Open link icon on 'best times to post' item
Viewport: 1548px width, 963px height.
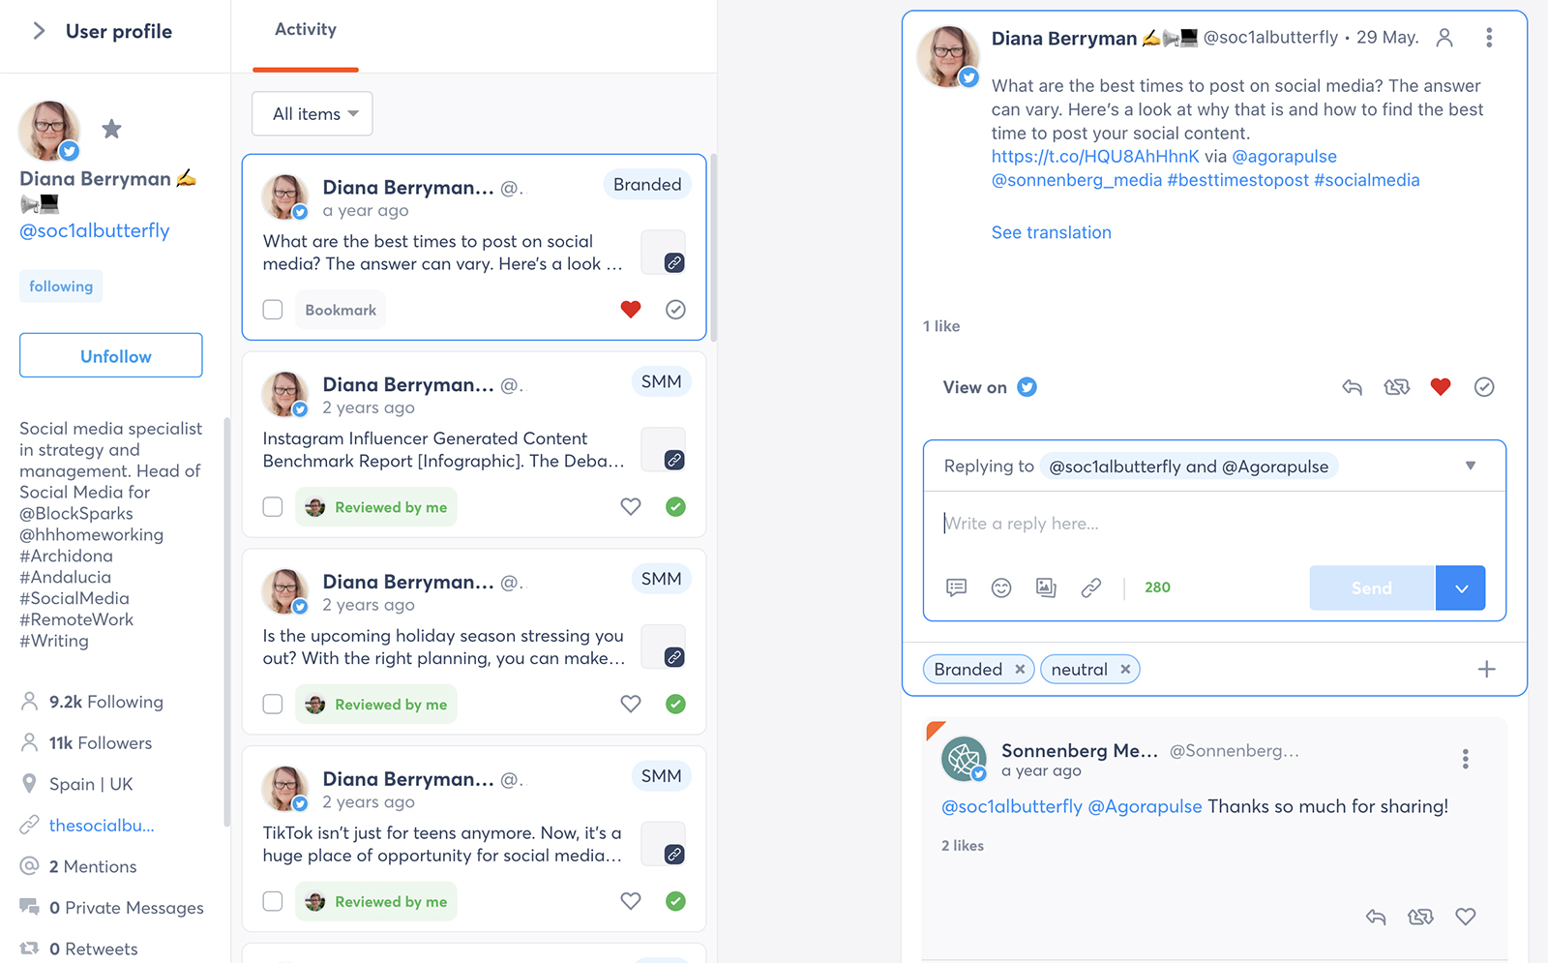click(674, 262)
